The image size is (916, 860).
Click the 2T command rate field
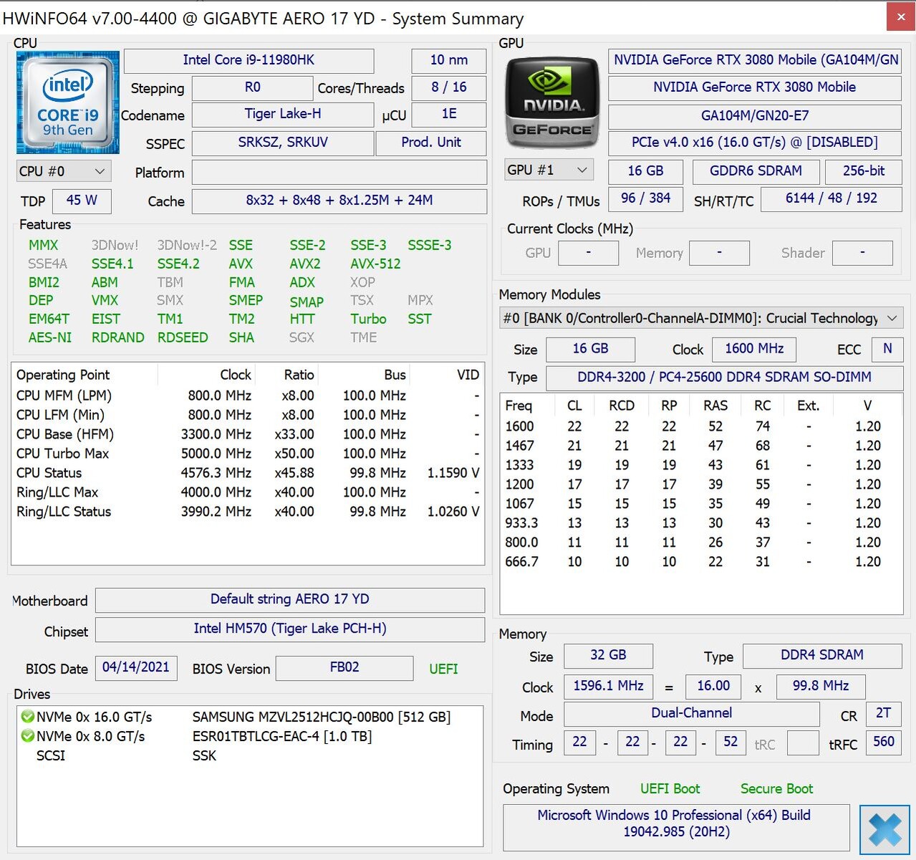(x=884, y=714)
